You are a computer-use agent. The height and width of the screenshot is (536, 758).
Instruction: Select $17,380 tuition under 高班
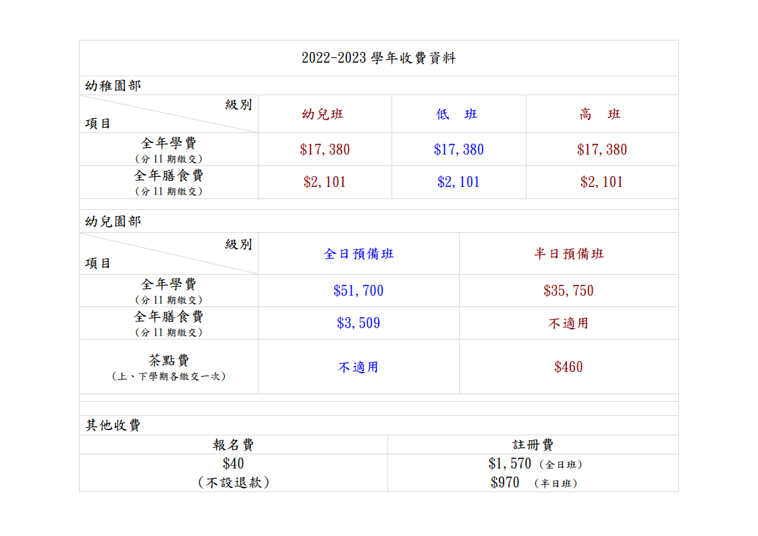point(602,150)
